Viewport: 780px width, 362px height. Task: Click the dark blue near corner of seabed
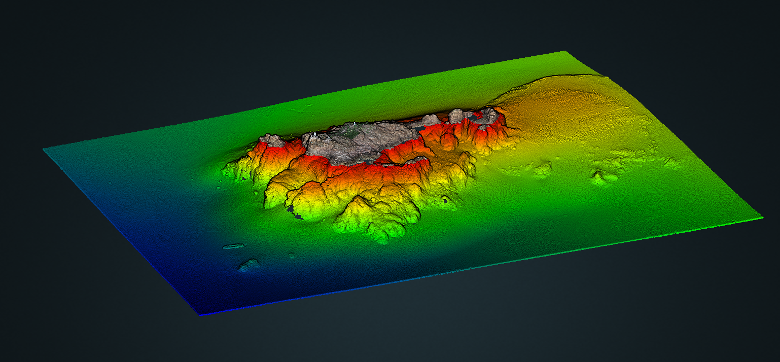click(x=203, y=310)
